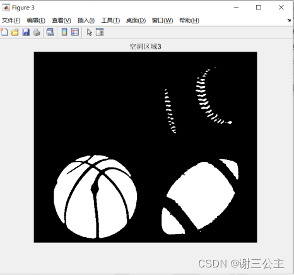Click the dock figure arrow at menu bar's right
The height and width of the screenshot is (275, 294).
289,20
